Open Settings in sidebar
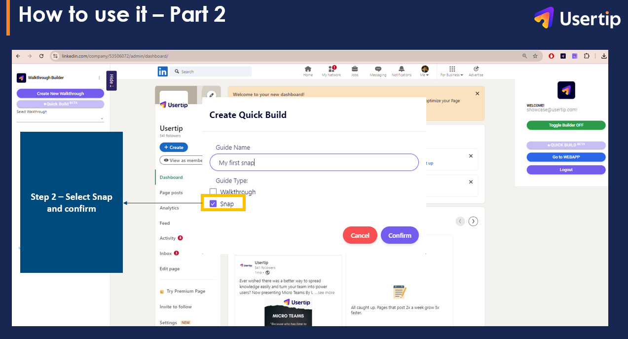The width and height of the screenshot is (628, 339). (x=168, y=323)
